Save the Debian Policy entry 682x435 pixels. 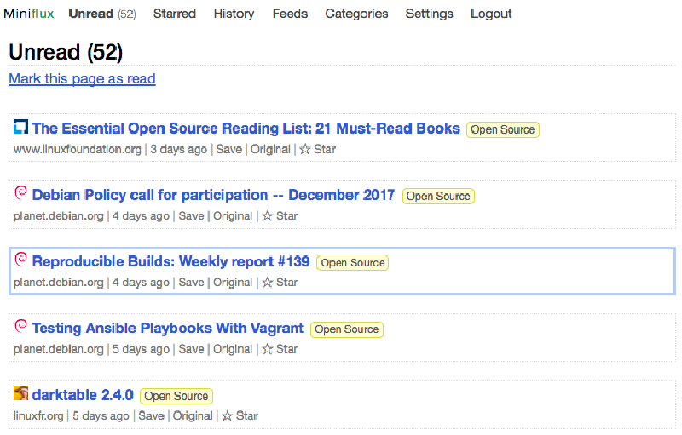coord(191,216)
